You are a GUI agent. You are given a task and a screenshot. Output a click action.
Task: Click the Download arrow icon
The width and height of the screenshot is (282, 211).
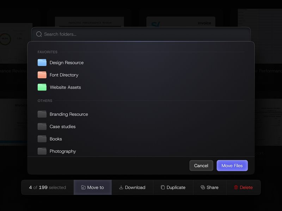121,187
